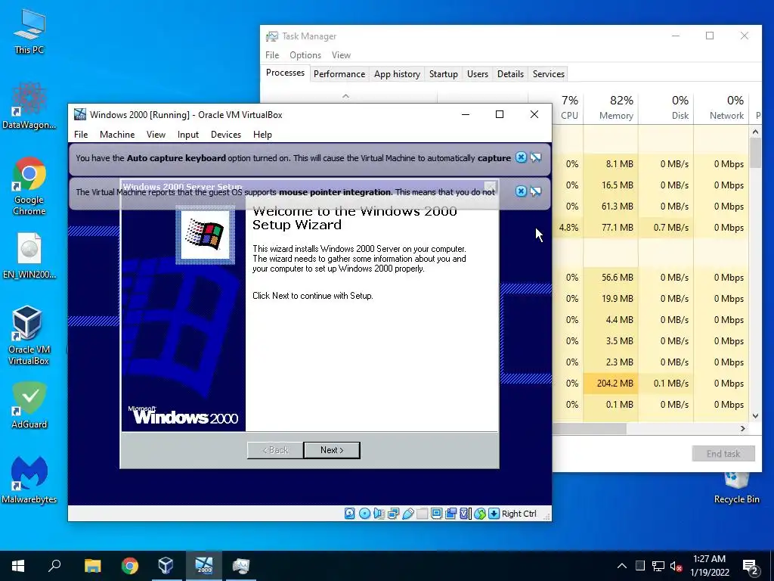The width and height of the screenshot is (774, 581).
Task: Open the VirtualBox Help menu
Action: coord(262,135)
